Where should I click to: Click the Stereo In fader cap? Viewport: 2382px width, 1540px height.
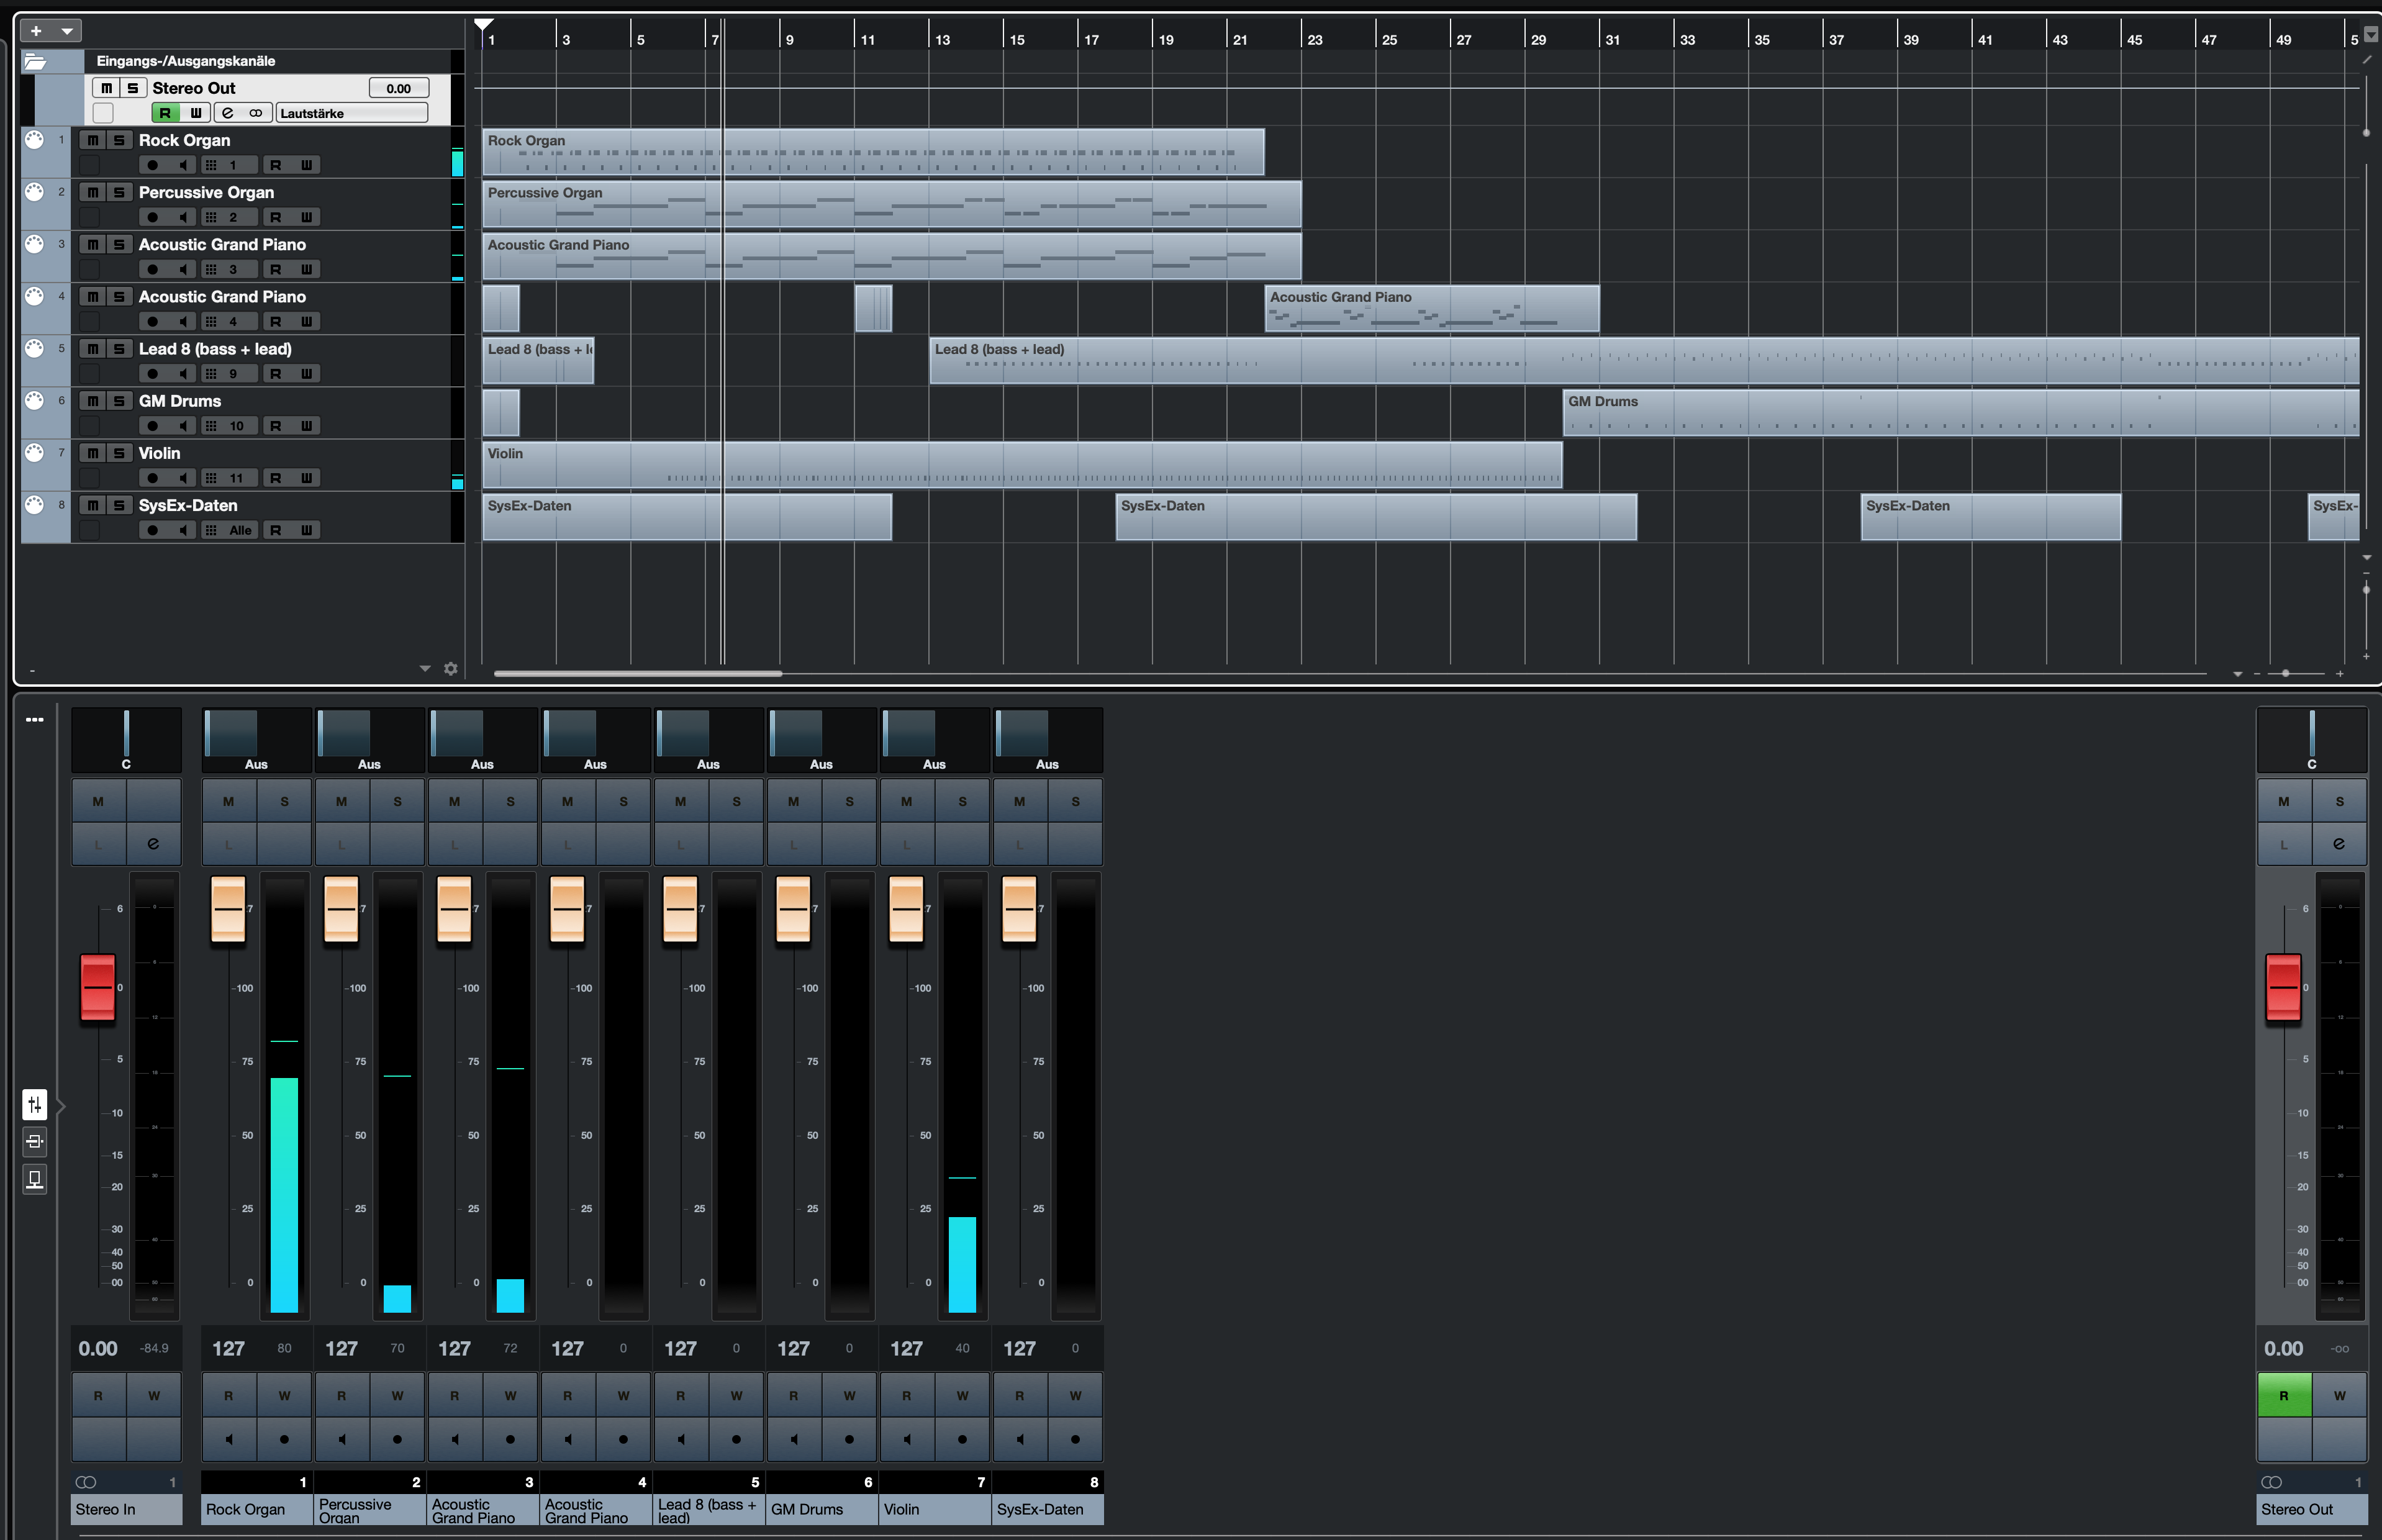click(x=98, y=987)
